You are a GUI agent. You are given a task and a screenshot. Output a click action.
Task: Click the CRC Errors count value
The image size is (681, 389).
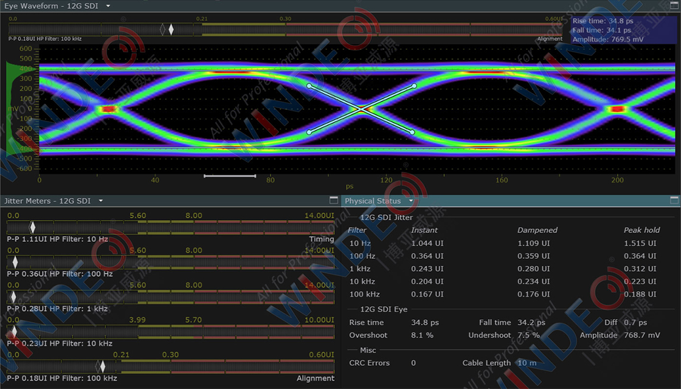(x=413, y=363)
